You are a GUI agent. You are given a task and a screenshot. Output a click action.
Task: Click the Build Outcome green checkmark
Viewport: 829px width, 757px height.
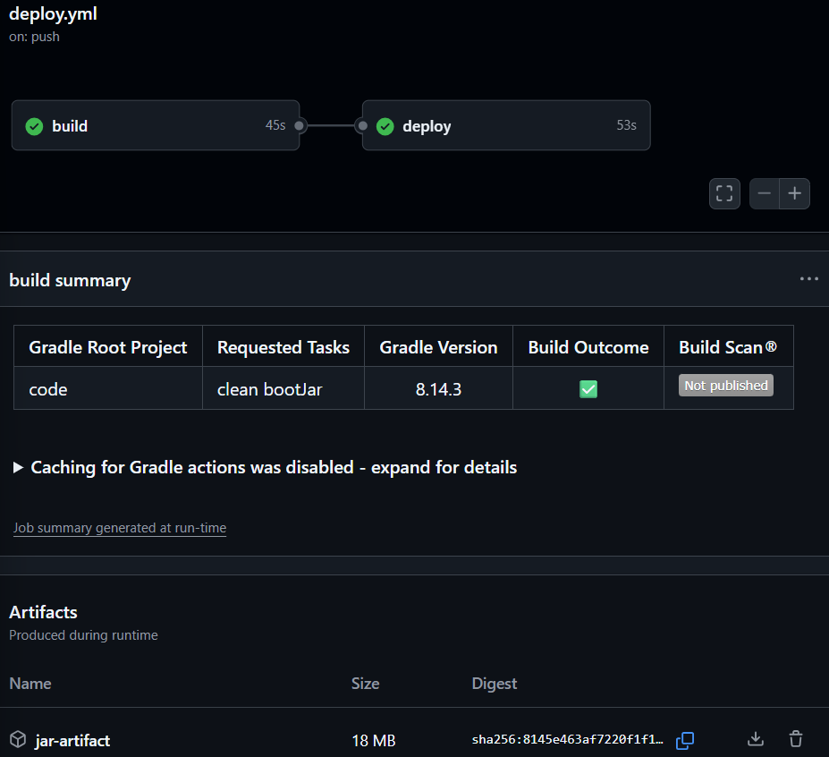pos(588,389)
